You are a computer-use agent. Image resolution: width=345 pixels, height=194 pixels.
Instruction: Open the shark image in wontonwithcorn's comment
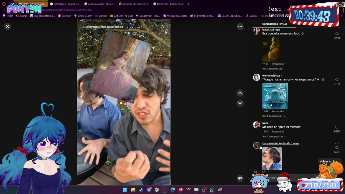(x=275, y=96)
